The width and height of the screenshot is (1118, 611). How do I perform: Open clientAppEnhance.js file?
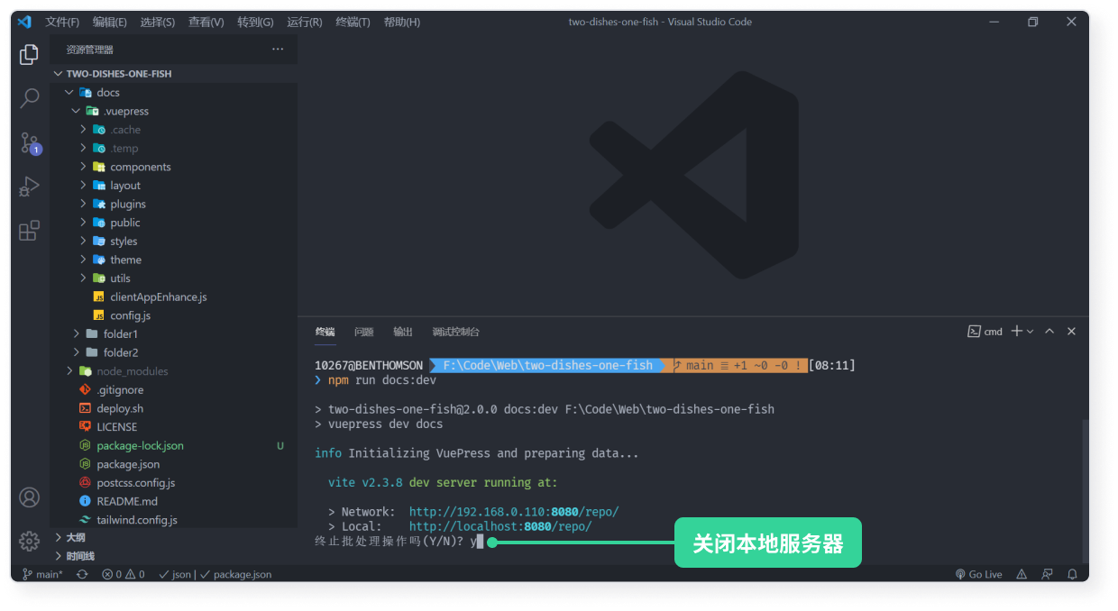tap(159, 296)
